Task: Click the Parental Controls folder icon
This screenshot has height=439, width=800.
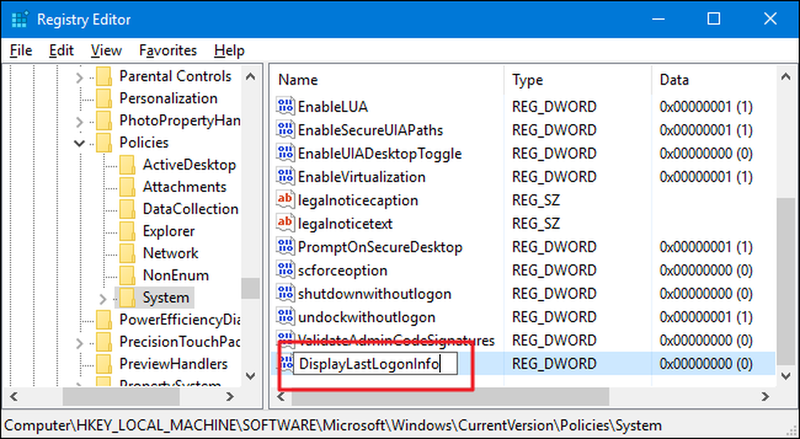Action: click(x=103, y=77)
